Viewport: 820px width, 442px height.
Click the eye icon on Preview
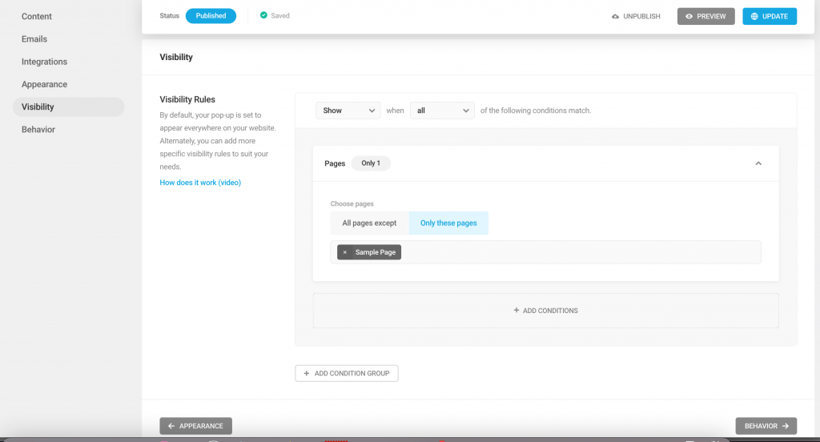pyautogui.click(x=689, y=16)
